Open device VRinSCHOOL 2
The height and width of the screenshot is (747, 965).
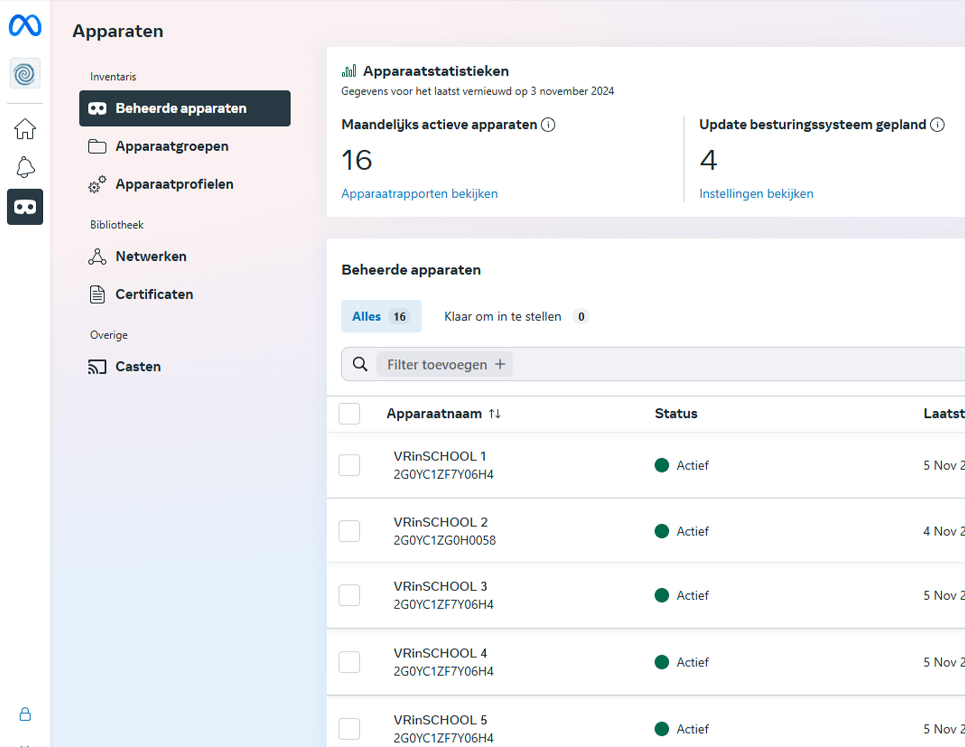[440, 522]
